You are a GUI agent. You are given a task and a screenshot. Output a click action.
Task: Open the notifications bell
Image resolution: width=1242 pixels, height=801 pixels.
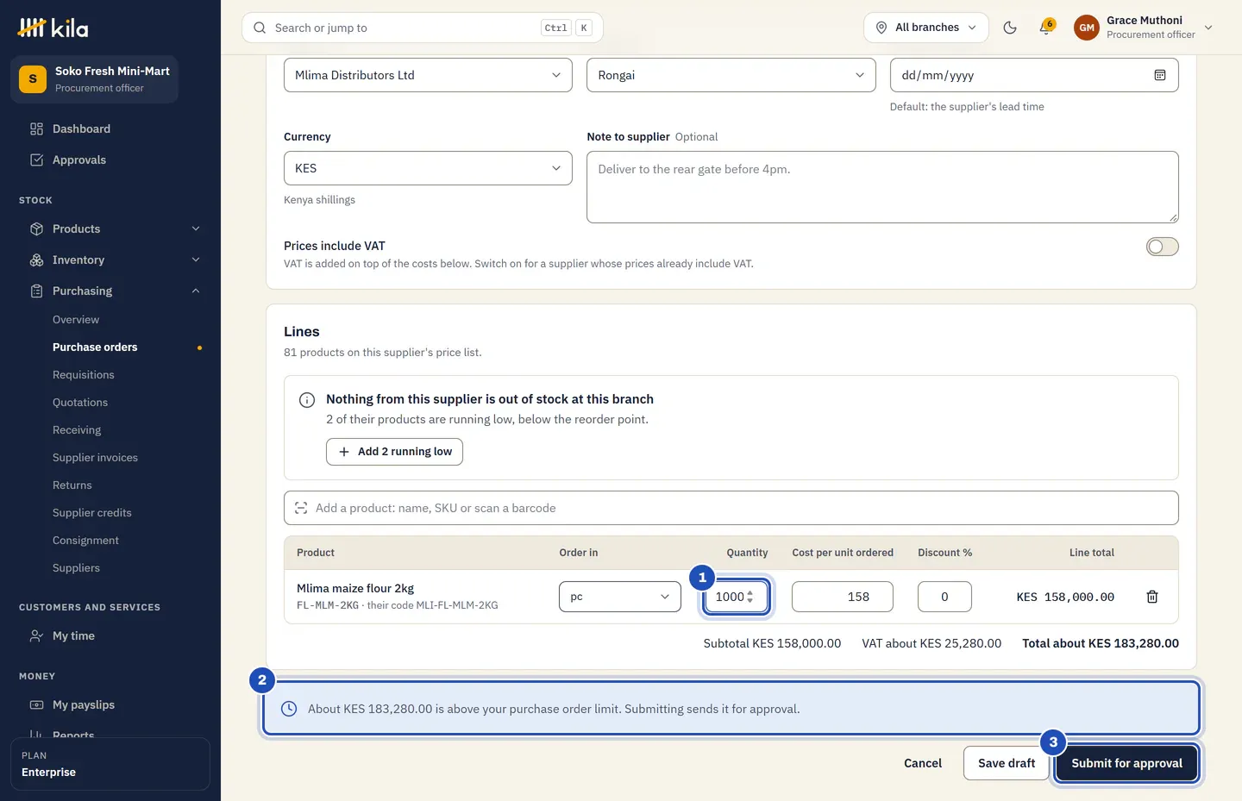point(1046,28)
